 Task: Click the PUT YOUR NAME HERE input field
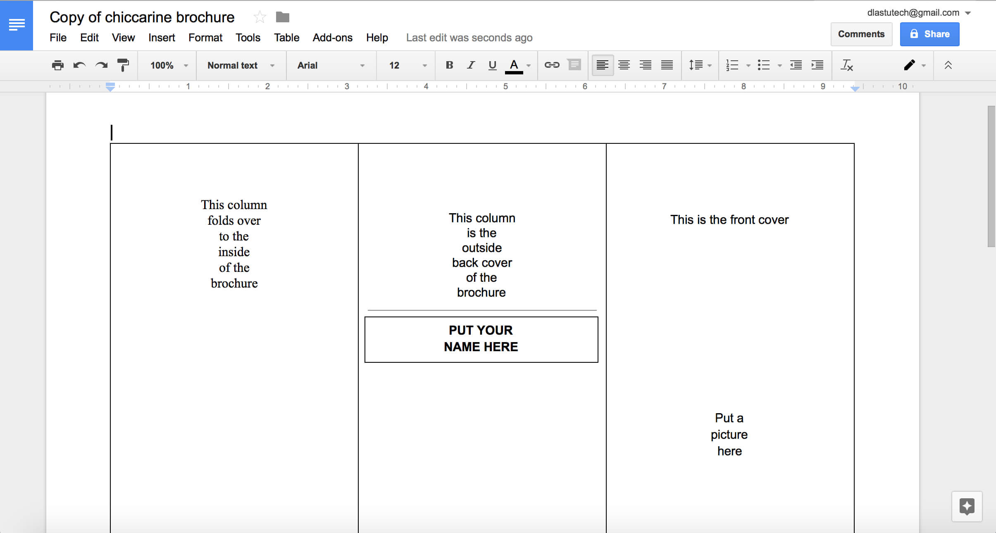point(481,339)
